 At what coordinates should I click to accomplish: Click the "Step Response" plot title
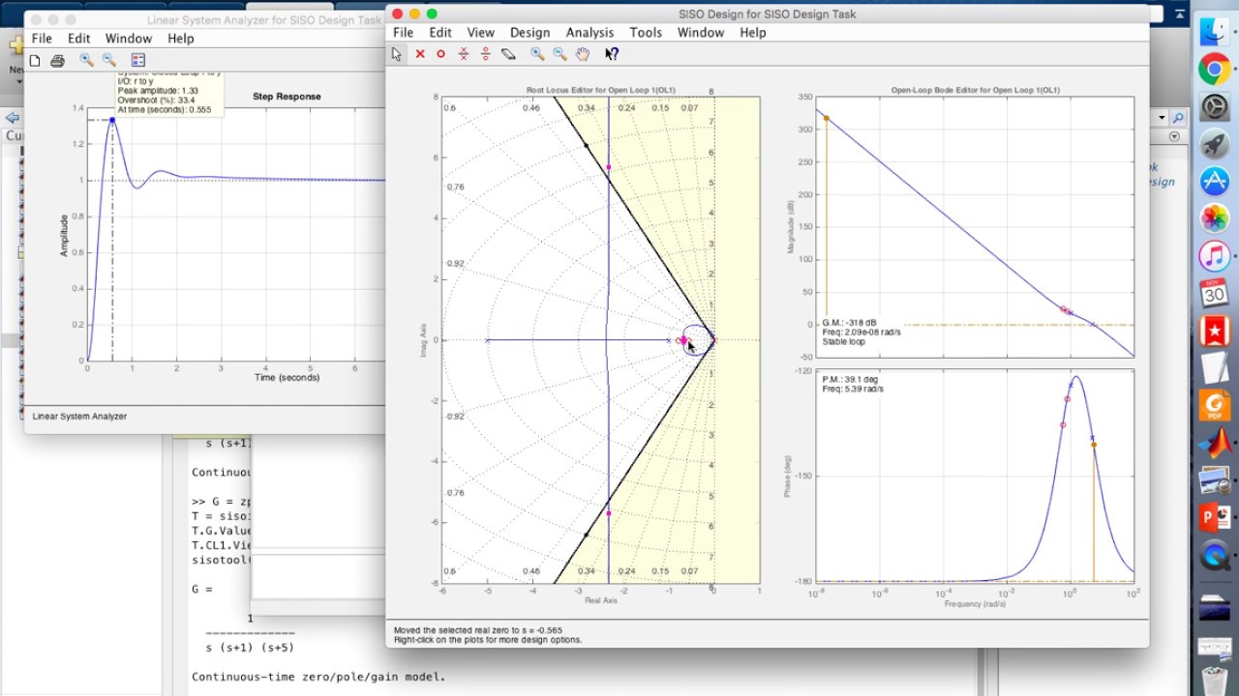tap(287, 97)
